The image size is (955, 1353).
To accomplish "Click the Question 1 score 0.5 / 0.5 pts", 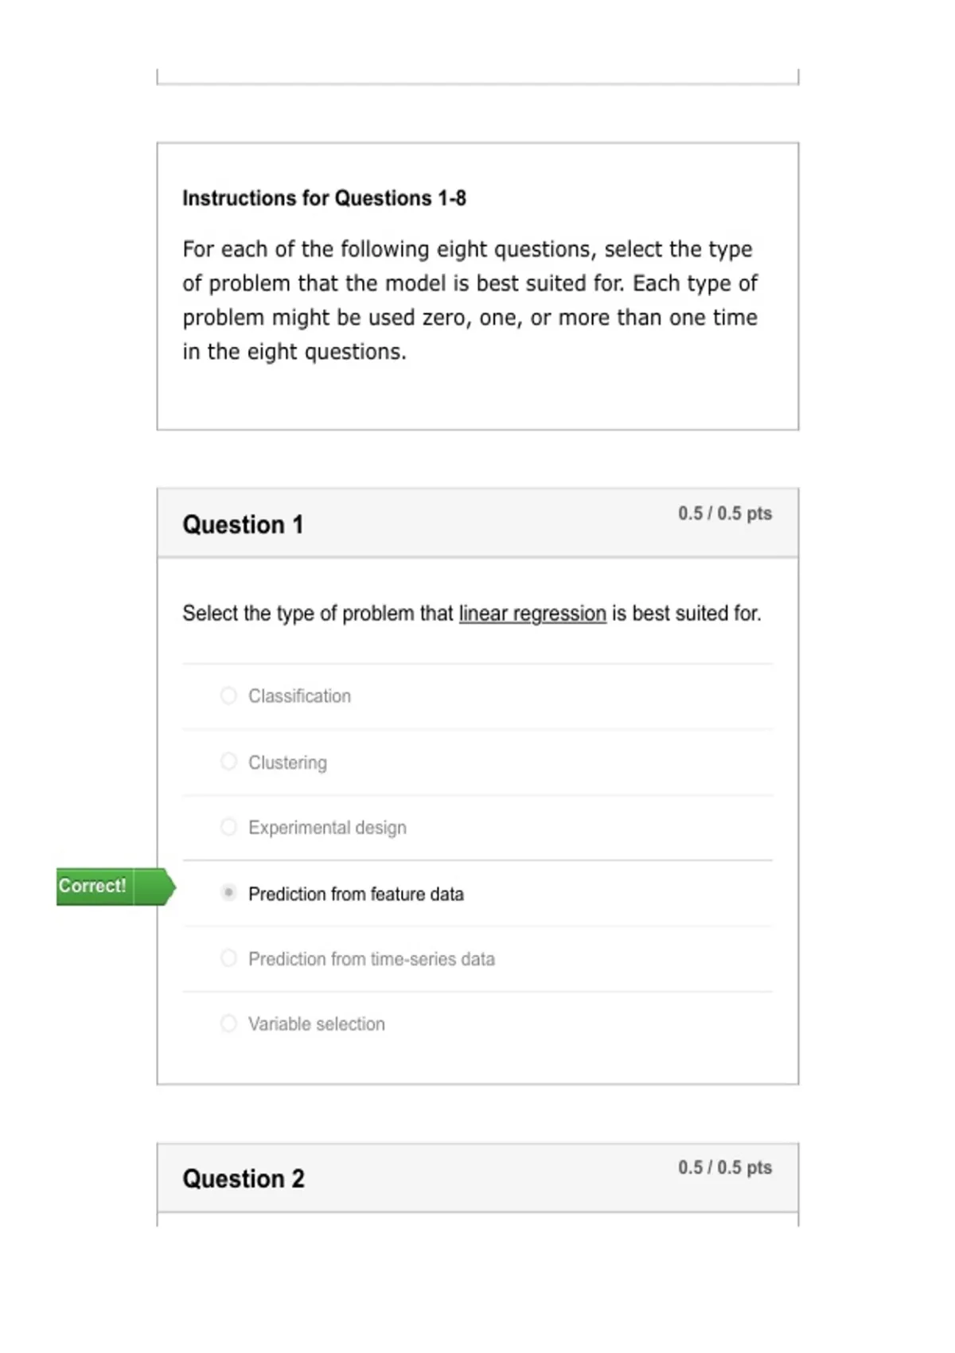I will point(725,513).
